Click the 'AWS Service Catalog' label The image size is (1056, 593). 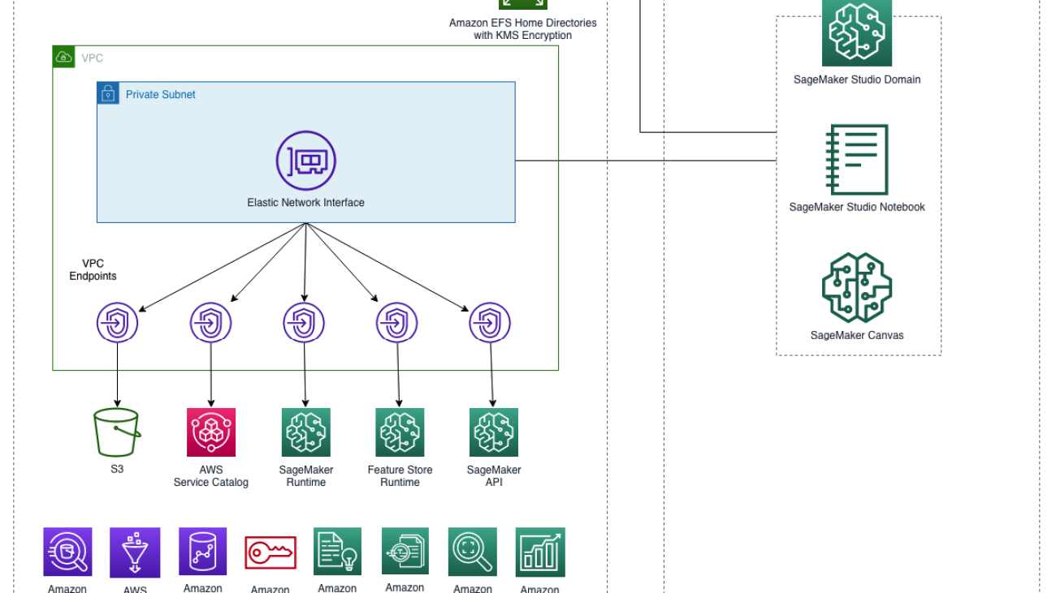click(211, 476)
